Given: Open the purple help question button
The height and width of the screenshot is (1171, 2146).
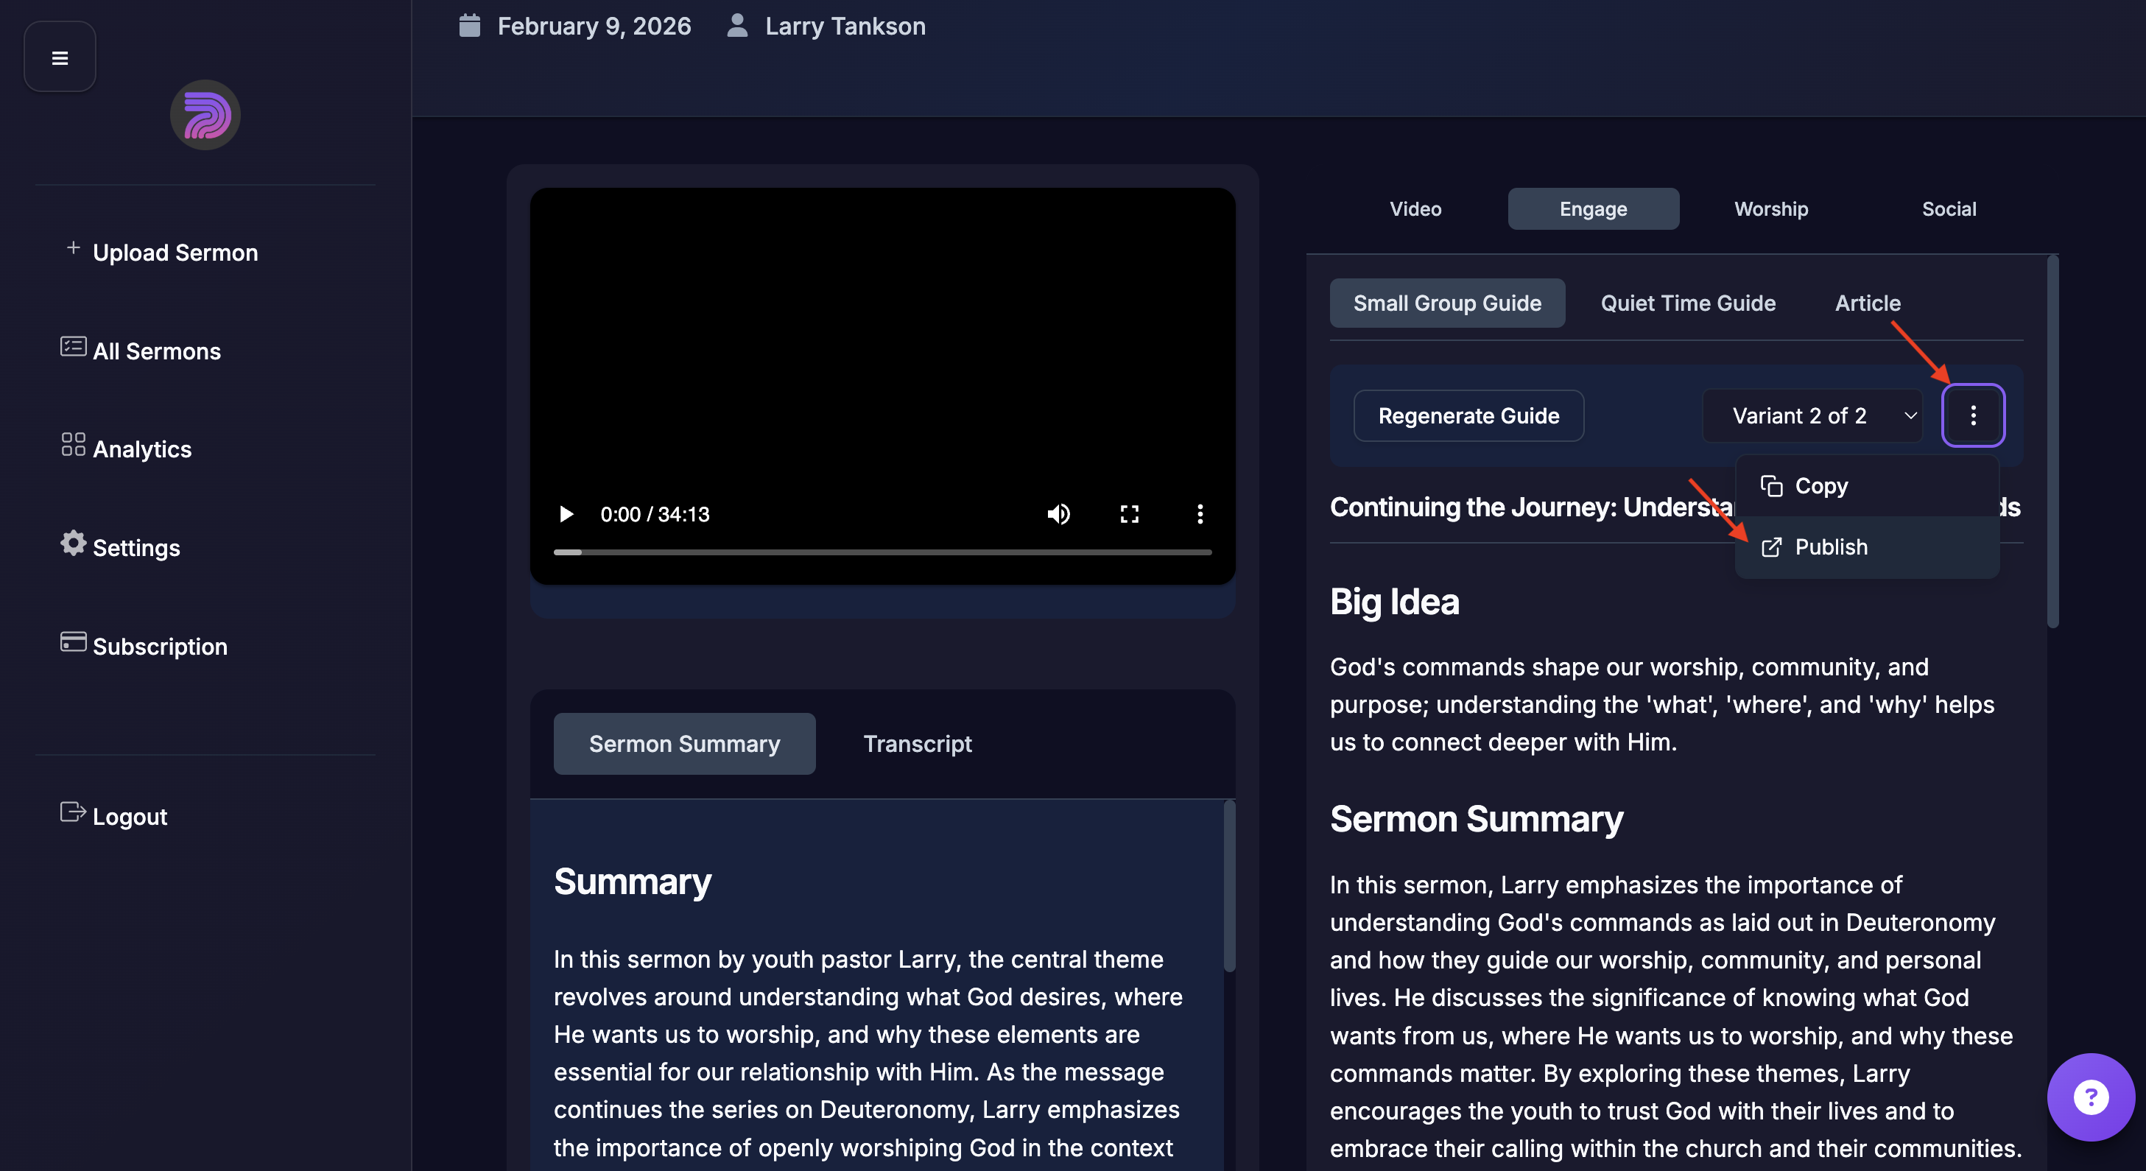Looking at the screenshot, I should 2089,1096.
